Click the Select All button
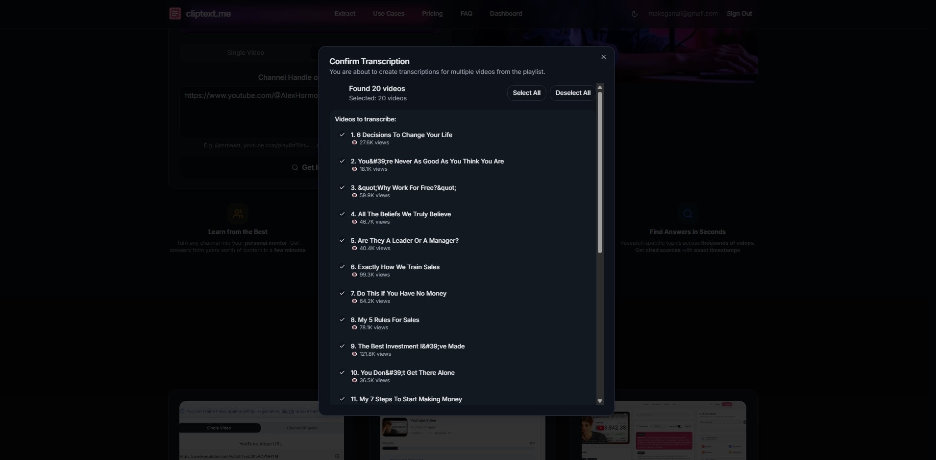 coord(527,93)
